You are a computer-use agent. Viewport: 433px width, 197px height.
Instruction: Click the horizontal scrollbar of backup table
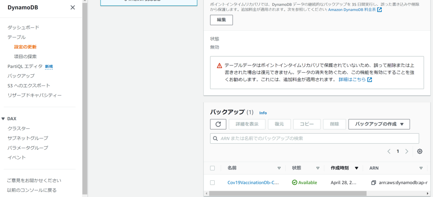click(288, 193)
